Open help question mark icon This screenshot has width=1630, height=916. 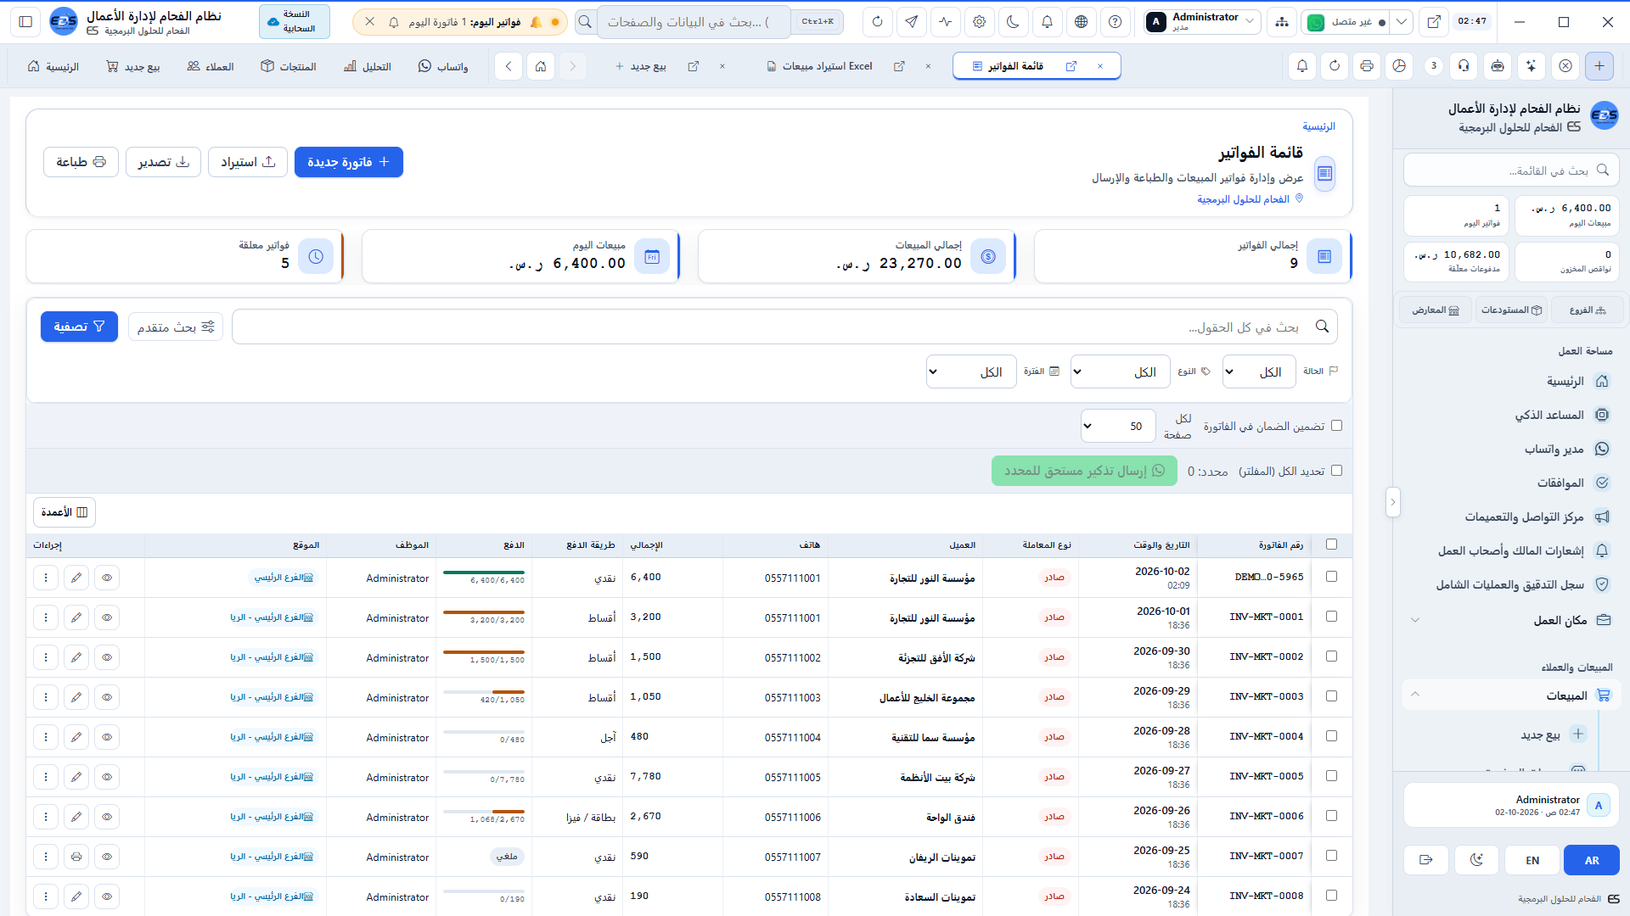click(x=1115, y=22)
